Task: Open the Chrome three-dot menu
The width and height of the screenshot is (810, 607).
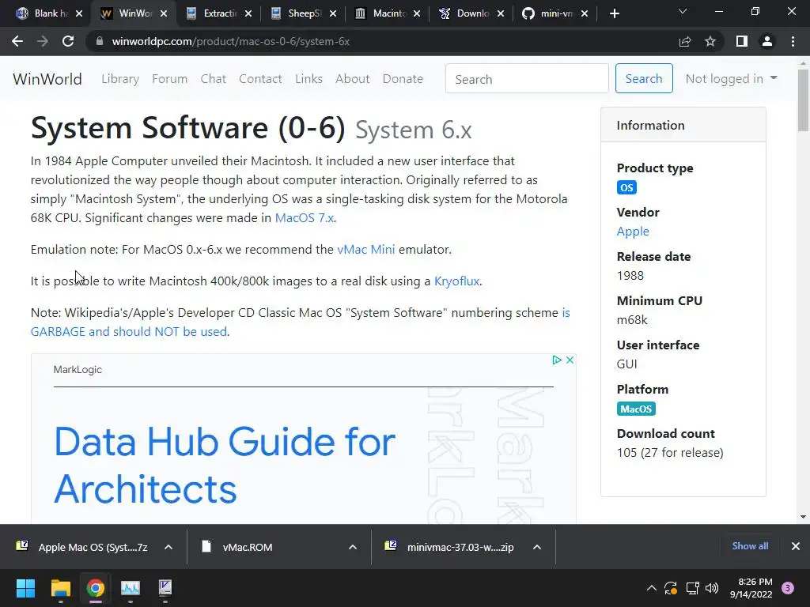Action: [x=793, y=41]
